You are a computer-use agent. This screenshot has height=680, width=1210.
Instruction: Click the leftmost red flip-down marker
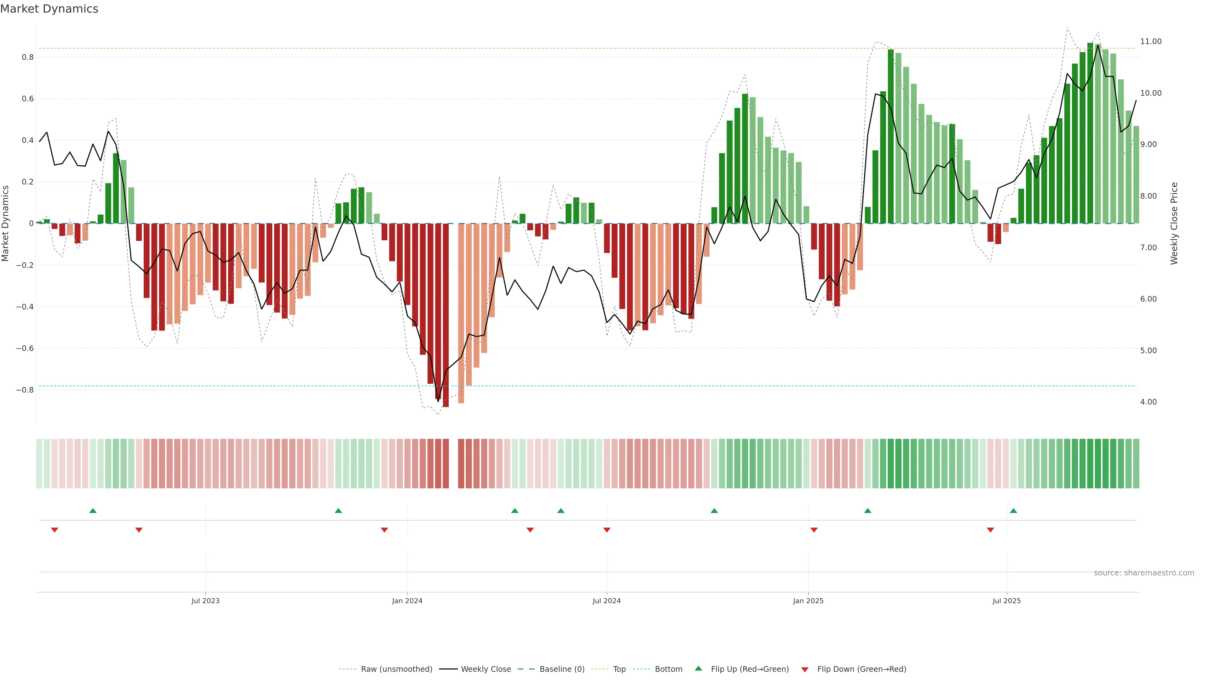pos(55,530)
